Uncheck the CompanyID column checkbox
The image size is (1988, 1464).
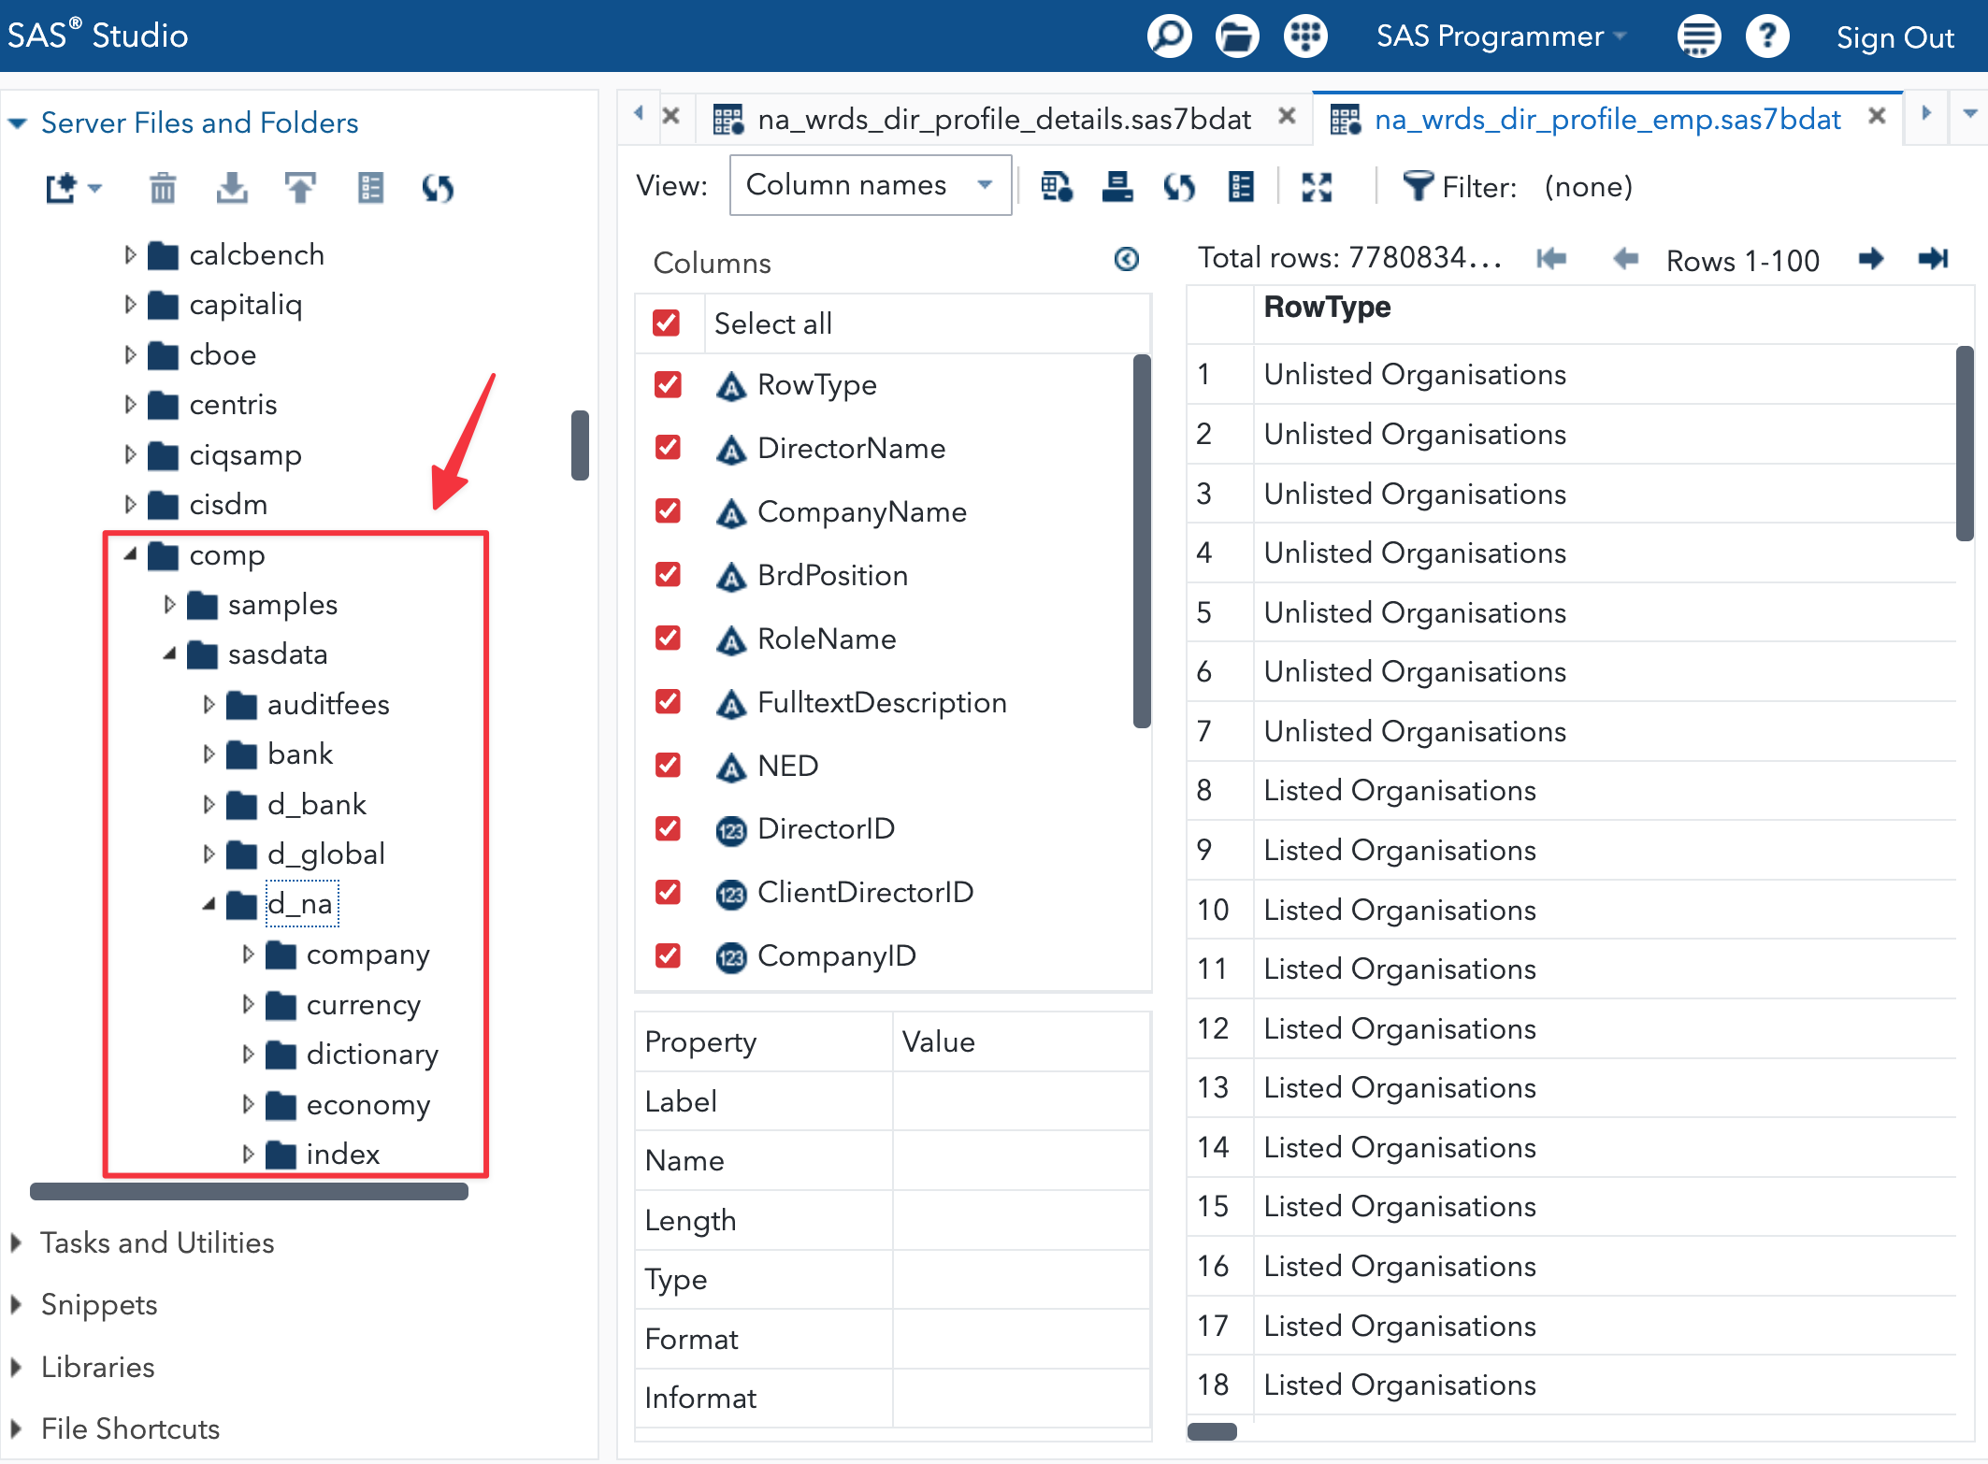click(x=668, y=955)
